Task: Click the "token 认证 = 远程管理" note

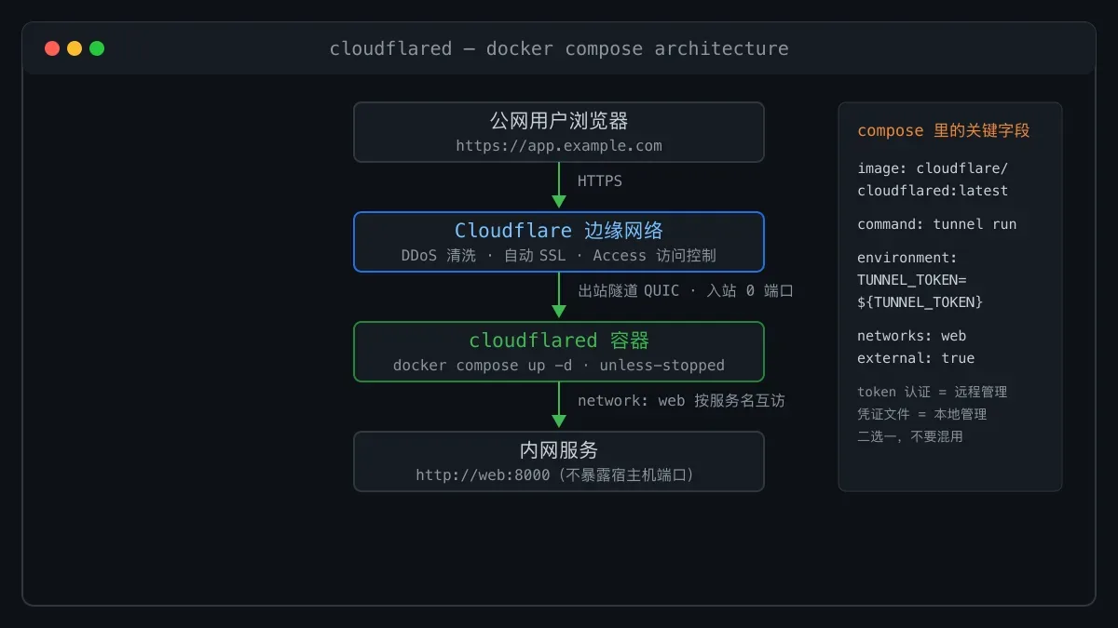Action: (933, 392)
